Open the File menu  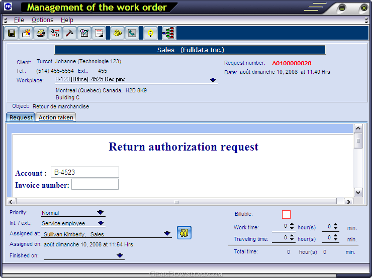coord(19,20)
